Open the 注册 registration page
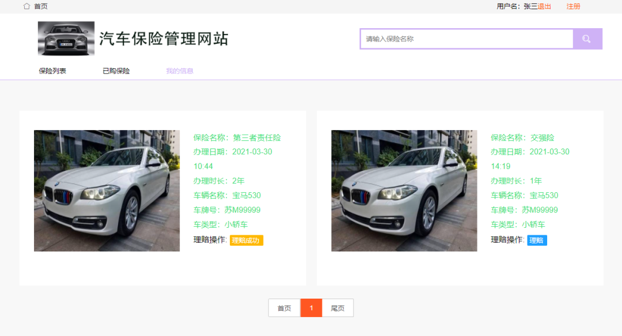This screenshot has height=336, width=622. [x=573, y=6]
